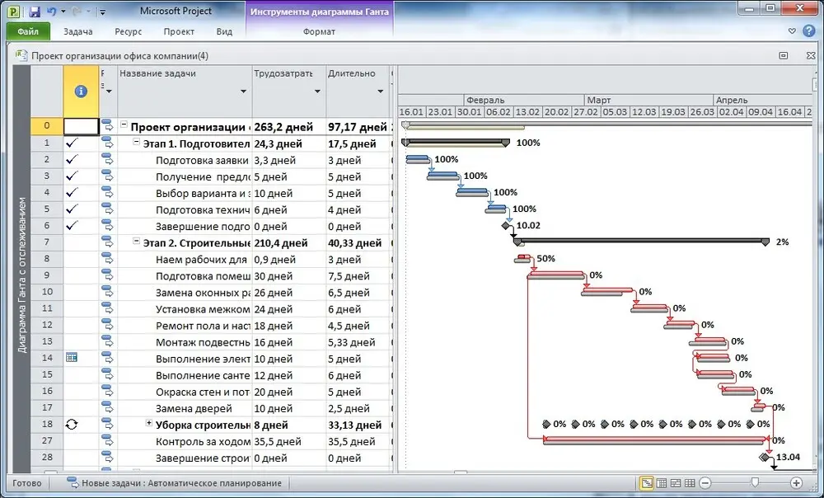Collapse Этап 2. Строительные outline

pos(136,242)
